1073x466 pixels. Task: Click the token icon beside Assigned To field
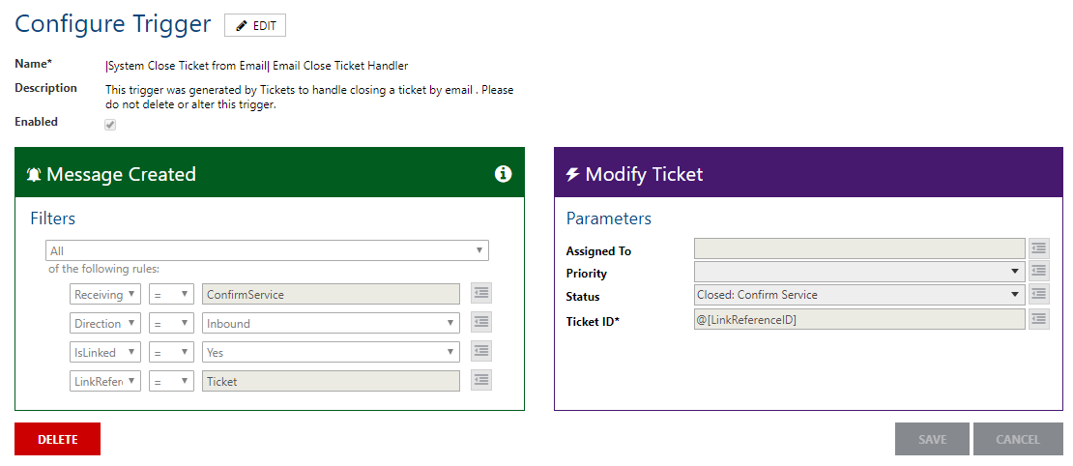tap(1039, 249)
